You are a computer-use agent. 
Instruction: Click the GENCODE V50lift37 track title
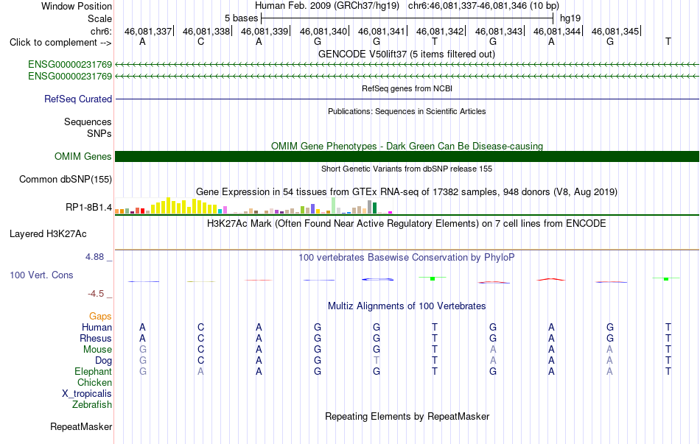(x=407, y=54)
